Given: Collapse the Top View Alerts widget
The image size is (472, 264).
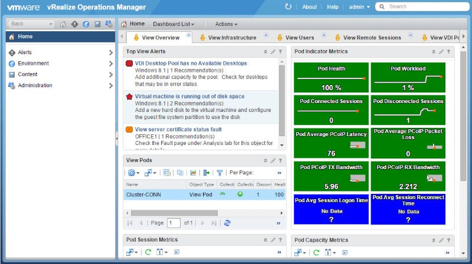Looking at the screenshot, I should [x=265, y=52].
